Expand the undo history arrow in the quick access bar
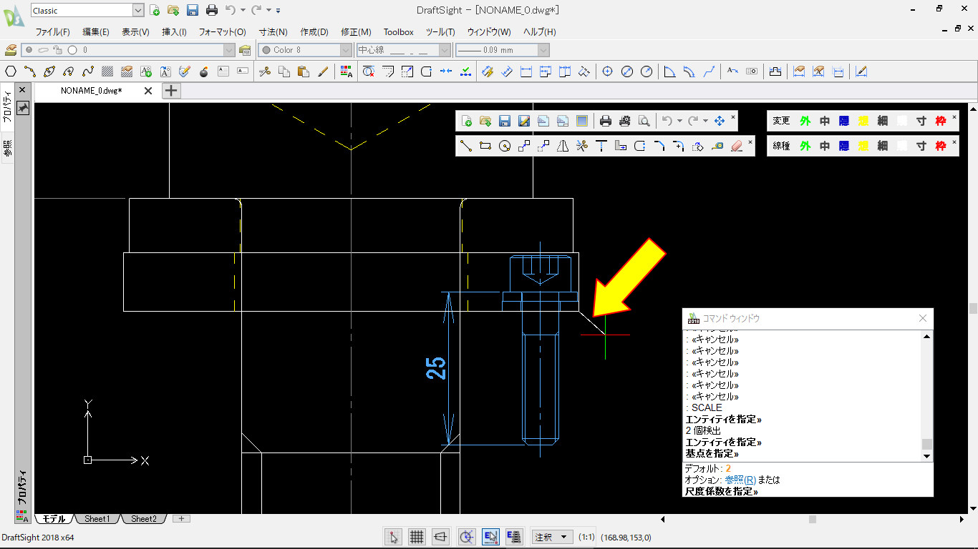 pyautogui.click(x=243, y=10)
